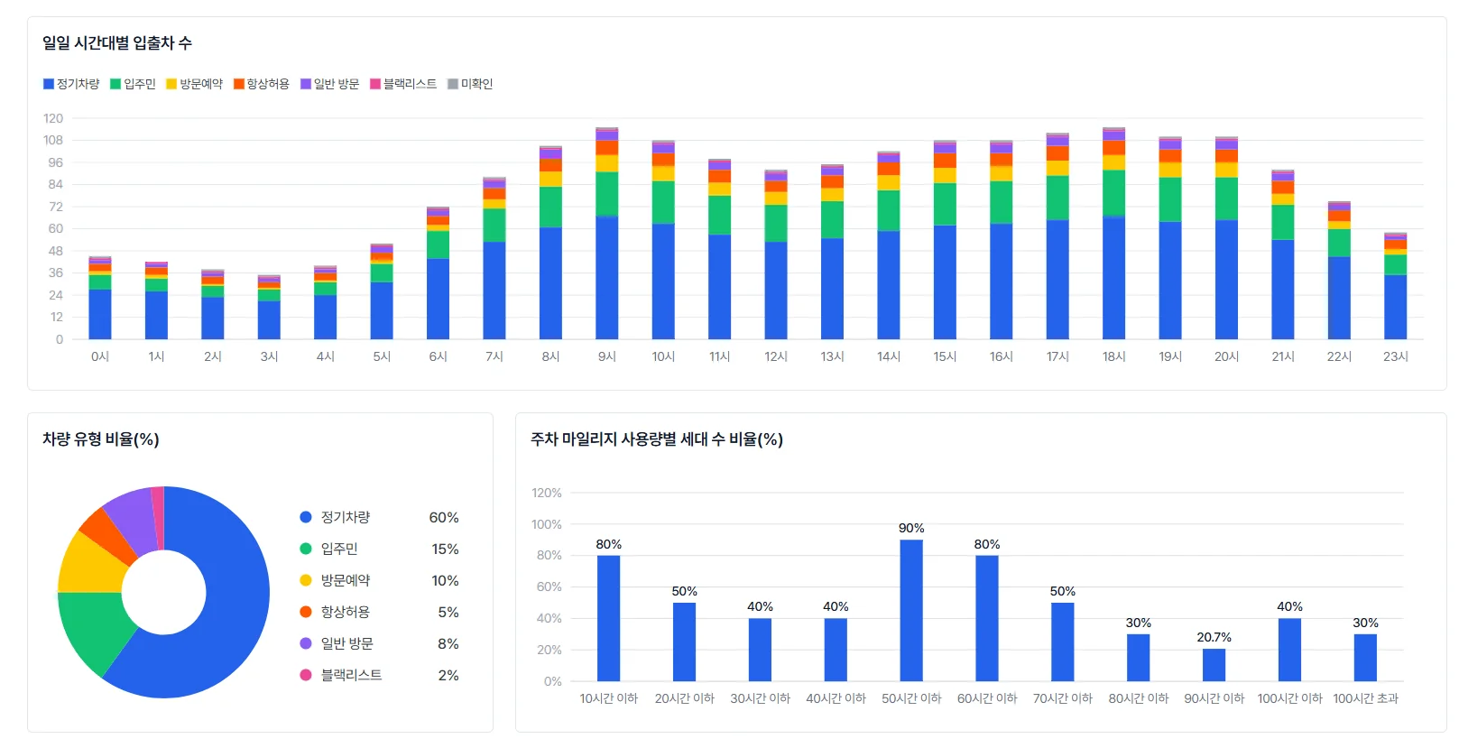Click the stacked bar for 23시

coord(1396,286)
